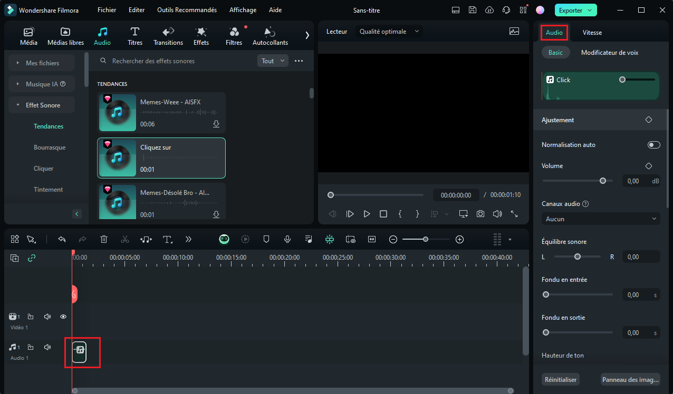Set the mark in point with the opening brace
The width and height of the screenshot is (673, 394).
pos(400,214)
